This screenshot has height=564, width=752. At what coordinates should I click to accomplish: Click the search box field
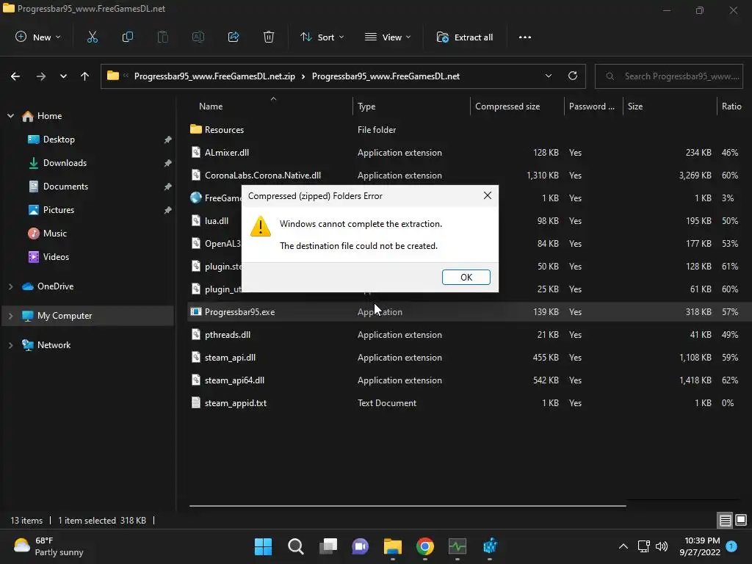tap(668, 76)
